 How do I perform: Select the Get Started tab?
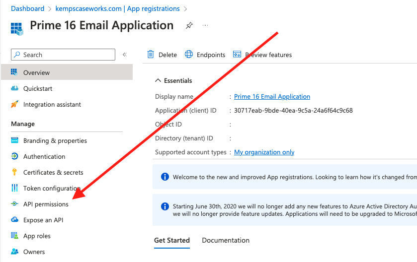[172, 240]
